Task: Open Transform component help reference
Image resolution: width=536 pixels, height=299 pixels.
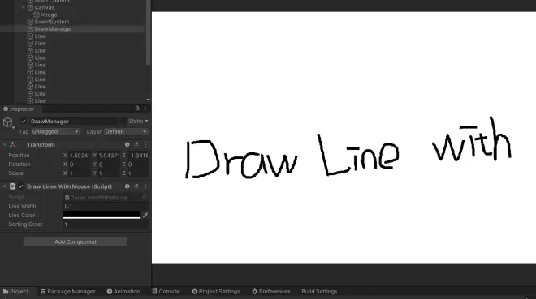Action: click(128, 144)
